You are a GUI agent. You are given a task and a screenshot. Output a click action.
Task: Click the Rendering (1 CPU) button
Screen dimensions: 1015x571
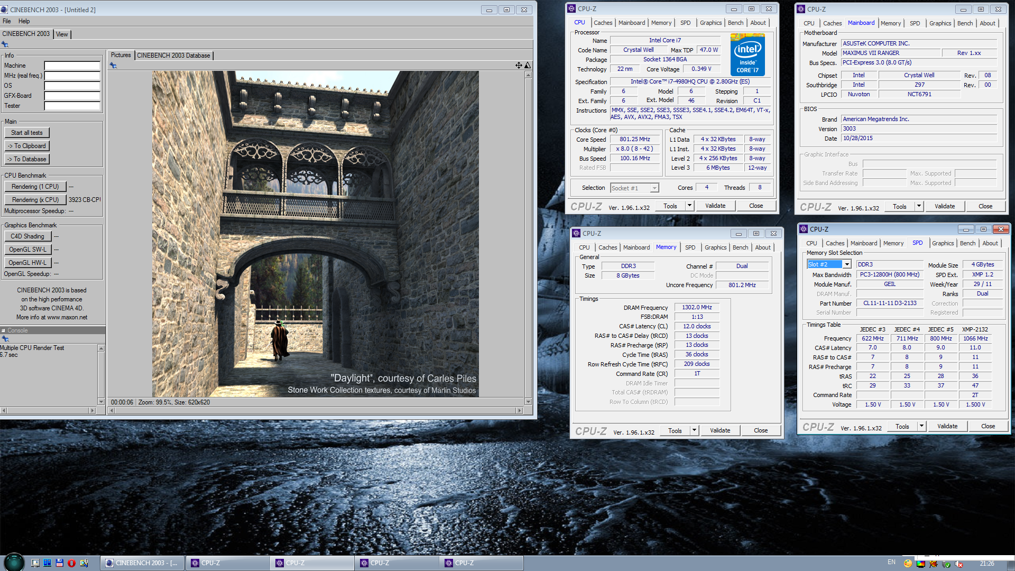pyautogui.click(x=35, y=187)
